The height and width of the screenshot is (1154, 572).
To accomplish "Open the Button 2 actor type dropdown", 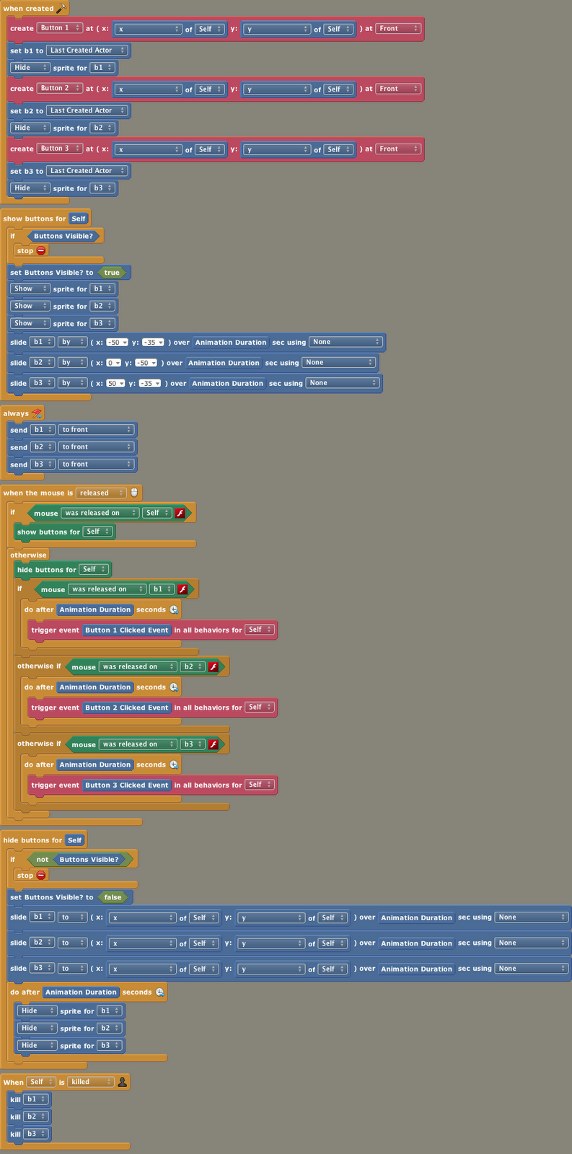I will pyautogui.click(x=59, y=88).
